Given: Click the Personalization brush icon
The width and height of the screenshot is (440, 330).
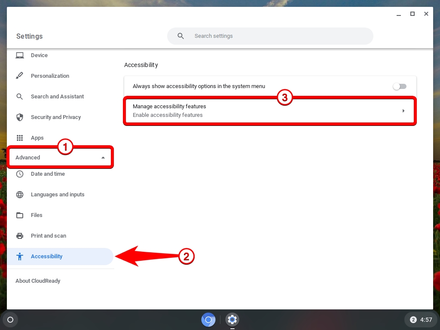Looking at the screenshot, I should pyautogui.click(x=20, y=76).
